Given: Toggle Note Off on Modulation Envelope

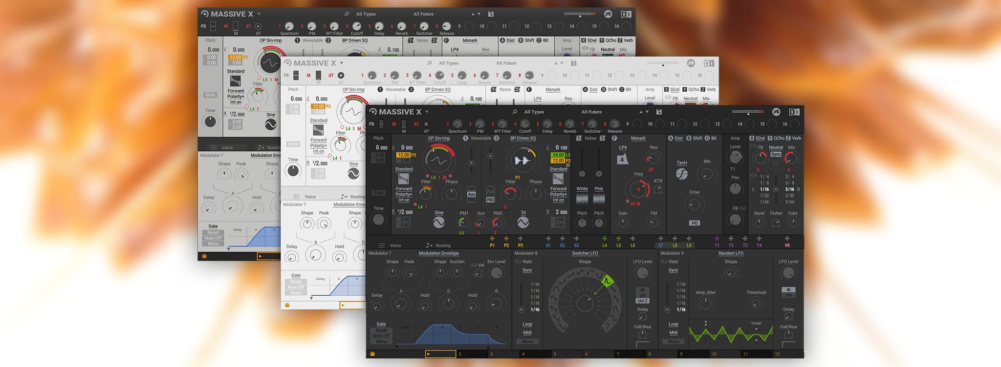Looking at the screenshot, I should click(x=381, y=336).
